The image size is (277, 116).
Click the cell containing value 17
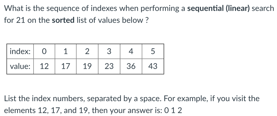(66, 66)
